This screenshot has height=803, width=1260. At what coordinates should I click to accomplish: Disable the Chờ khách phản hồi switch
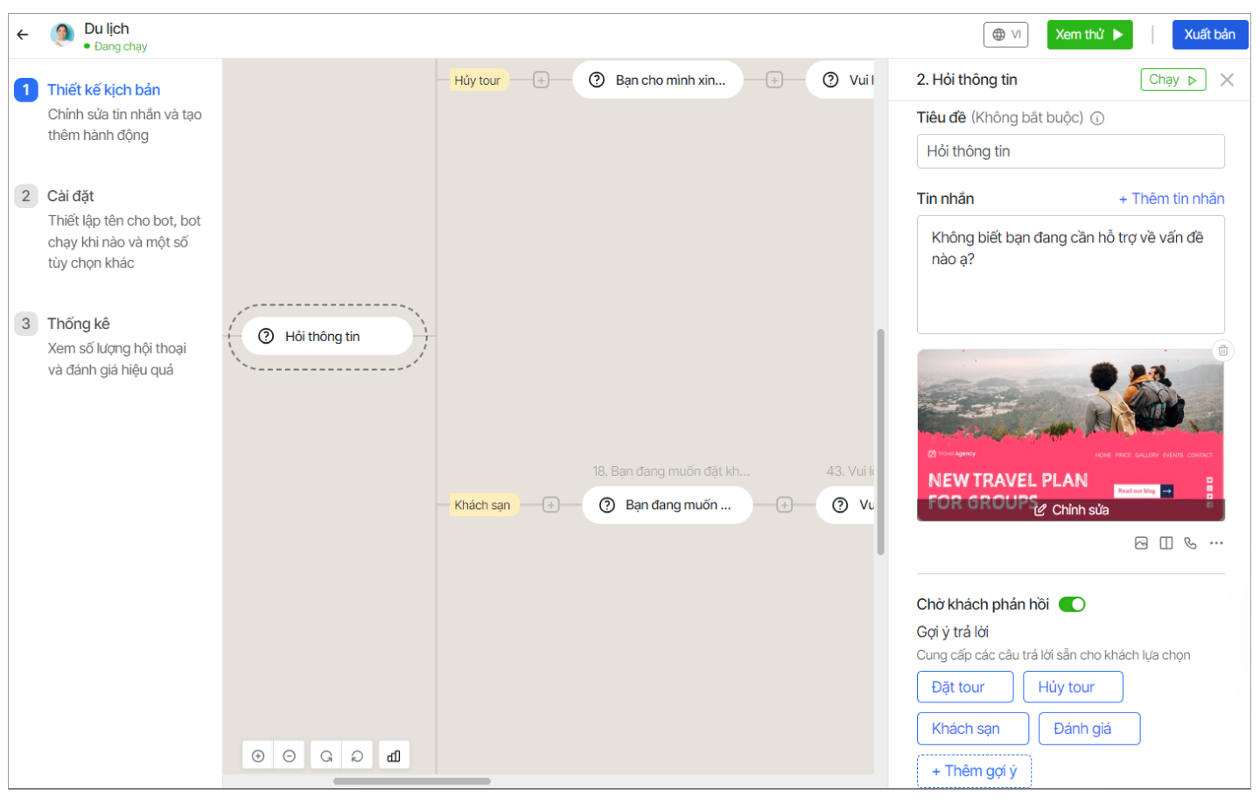(1072, 604)
